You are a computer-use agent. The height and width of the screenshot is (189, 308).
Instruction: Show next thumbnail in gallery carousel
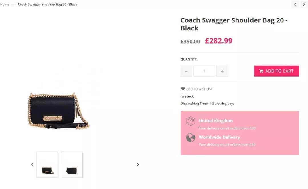tap(137, 165)
